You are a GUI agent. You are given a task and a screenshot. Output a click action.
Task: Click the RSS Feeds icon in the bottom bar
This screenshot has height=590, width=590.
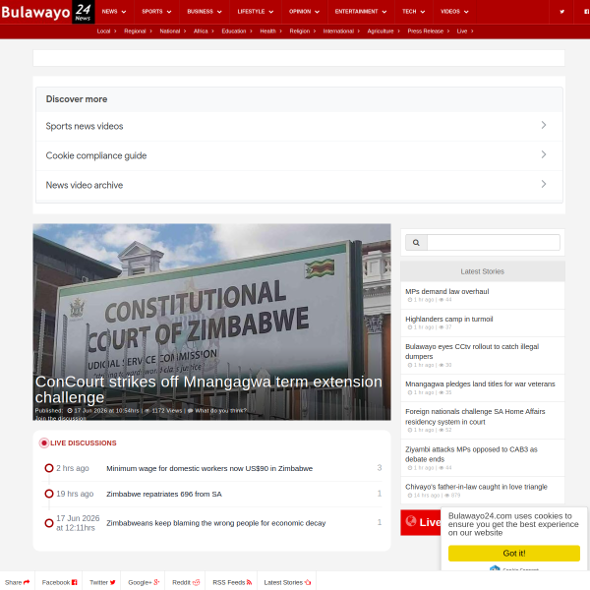(249, 582)
